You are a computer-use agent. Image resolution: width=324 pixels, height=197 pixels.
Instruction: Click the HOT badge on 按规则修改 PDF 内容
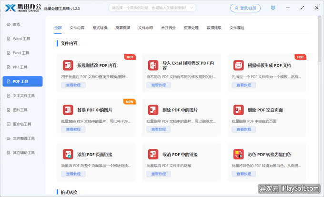point(130,57)
